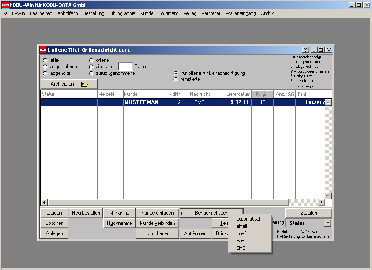Open the Status sort dropdown
372x270 pixels.
(328, 223)
